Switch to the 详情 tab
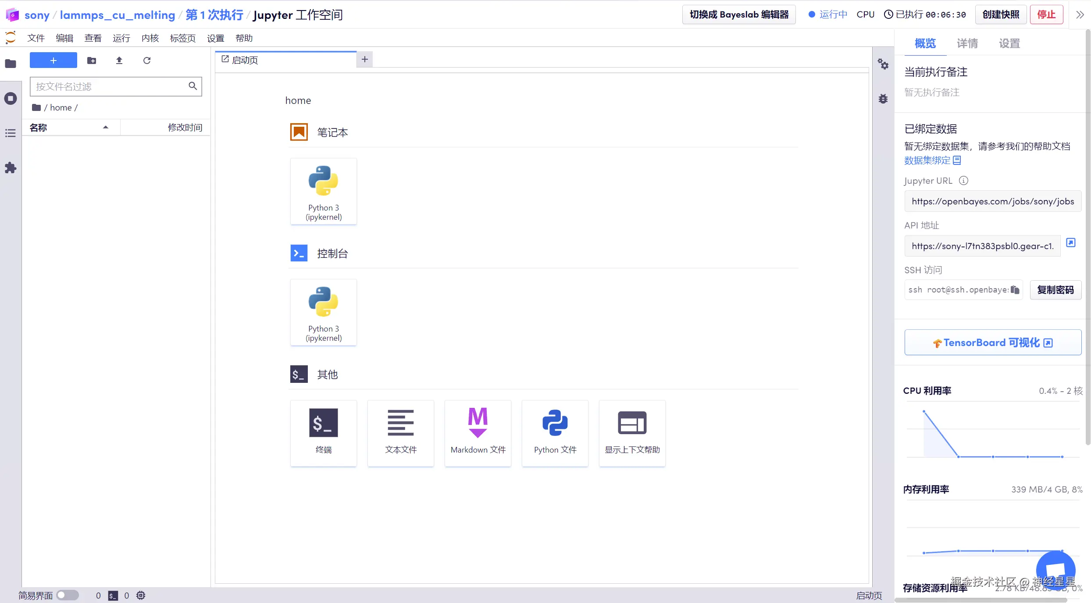1091x603 pixels. [967, 43]
